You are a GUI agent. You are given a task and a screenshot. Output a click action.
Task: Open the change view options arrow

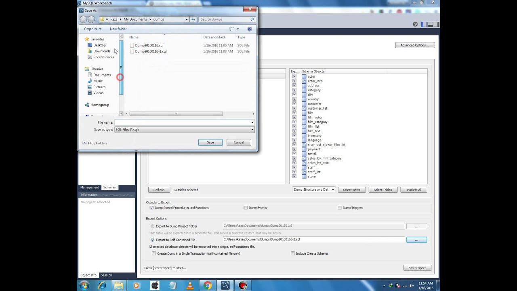(238, 29)
